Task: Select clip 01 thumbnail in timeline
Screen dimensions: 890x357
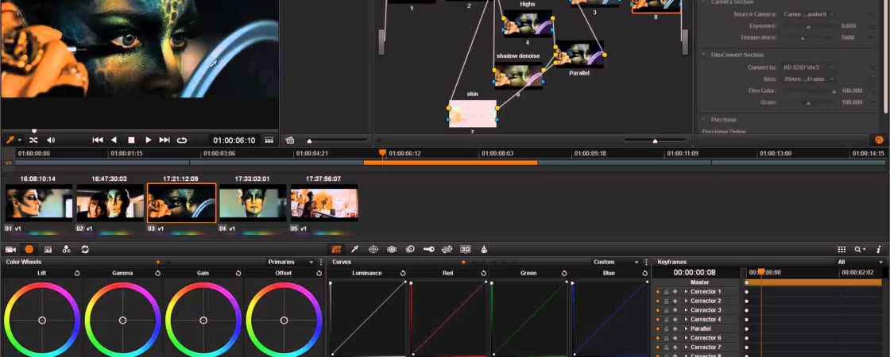Action: pos(39,203)
